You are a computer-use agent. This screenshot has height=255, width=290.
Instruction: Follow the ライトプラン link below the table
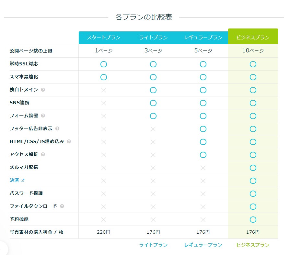click(153, 245)
